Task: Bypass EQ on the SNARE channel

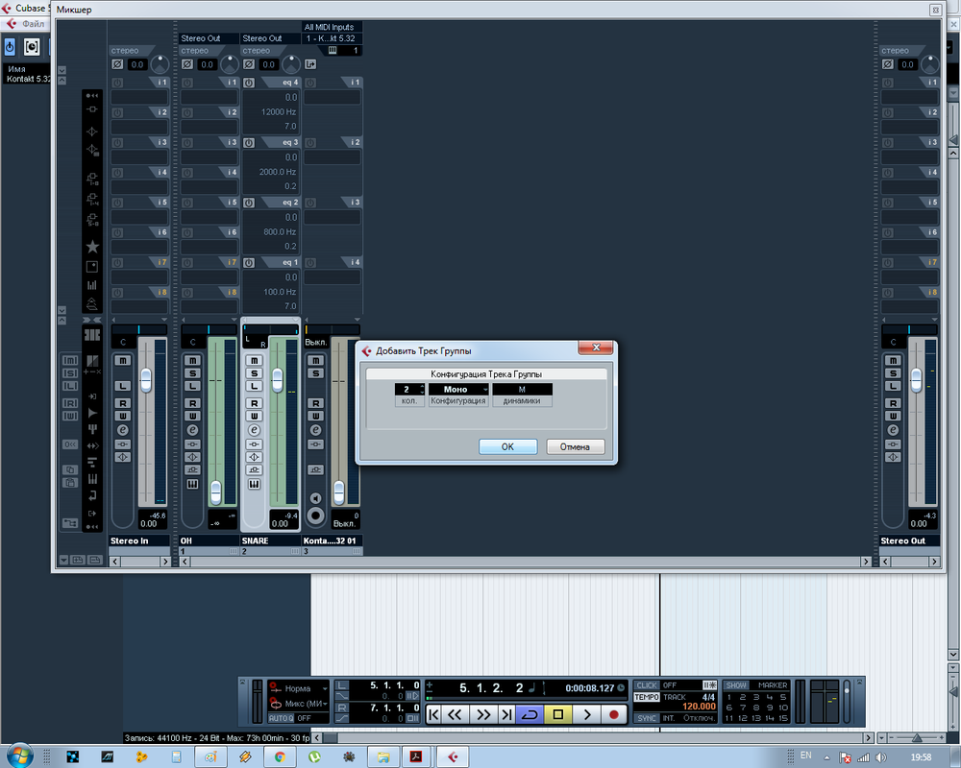Action: [255, 458]
